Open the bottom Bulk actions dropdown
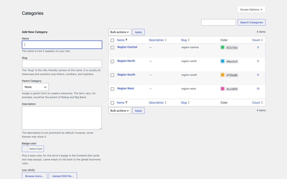This screenshot has width=287, height=179. (120, 110)
